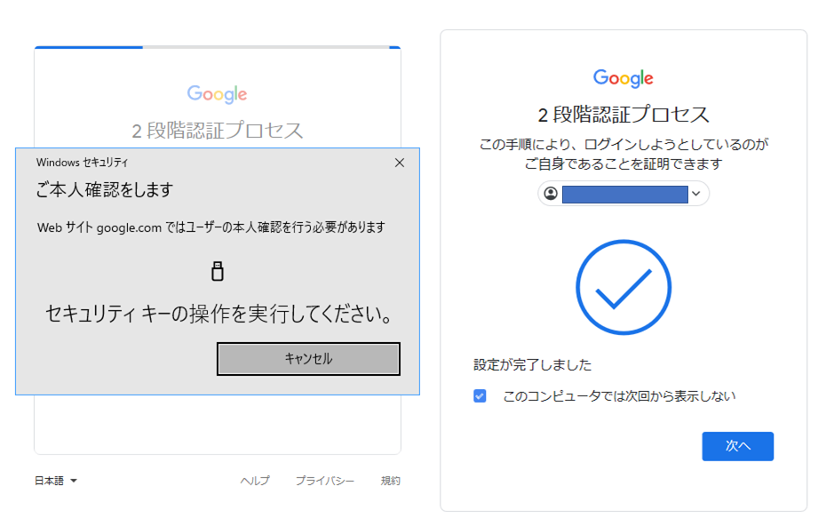Open the ヘルプ link
Viewport: 826px width, 526px height.
coord(254,481)
